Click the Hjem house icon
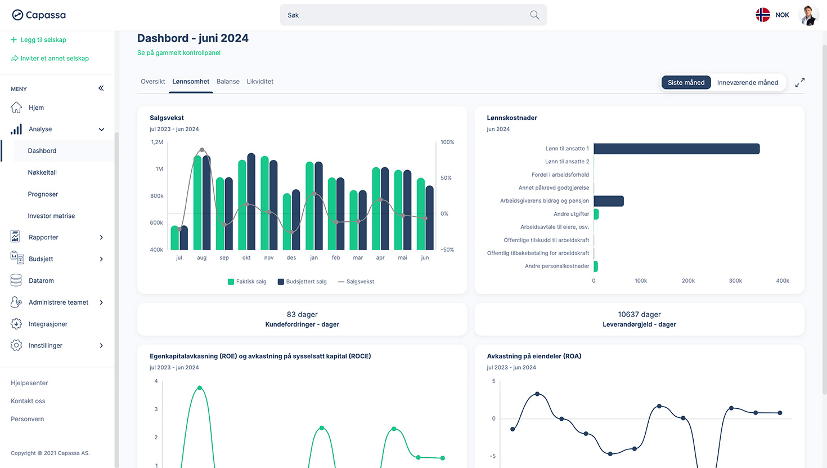The width and height of the screenshot is (827, 468). (16, 108)
